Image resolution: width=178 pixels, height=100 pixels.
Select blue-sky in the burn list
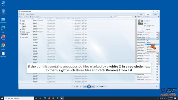[x=148, y=36]
